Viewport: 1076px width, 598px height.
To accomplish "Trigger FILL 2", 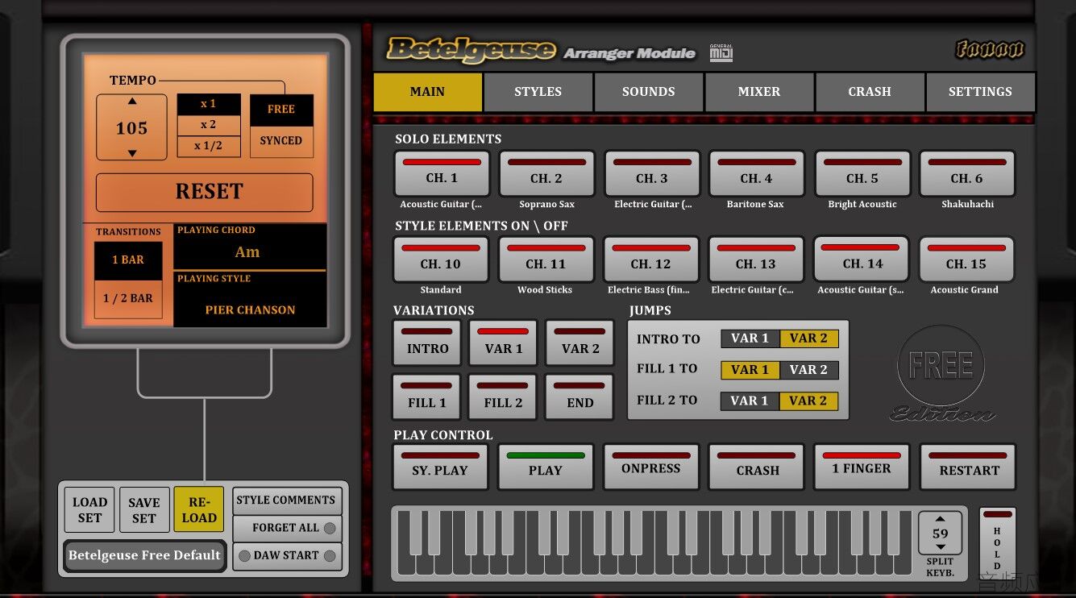I will click(x=504, y=397).
